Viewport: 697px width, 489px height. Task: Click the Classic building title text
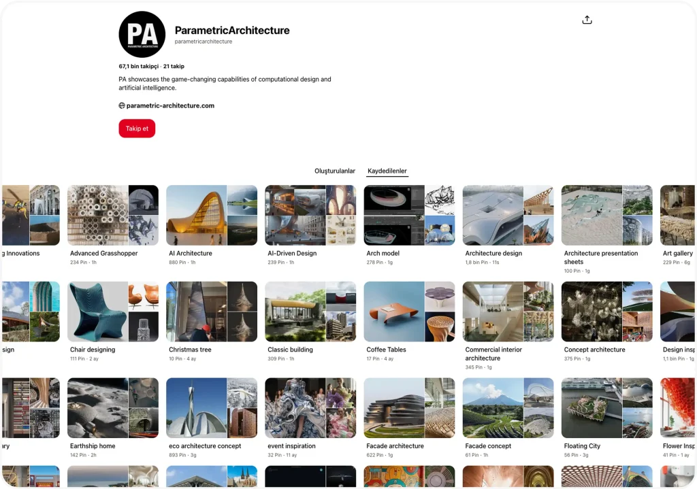pyautogui.click(x=290, y=350)
